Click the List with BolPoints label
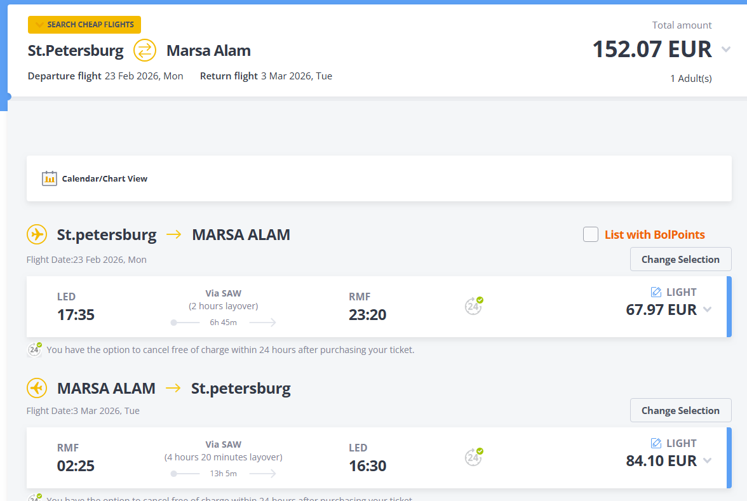747x501 pixels. tap(654, 234)
